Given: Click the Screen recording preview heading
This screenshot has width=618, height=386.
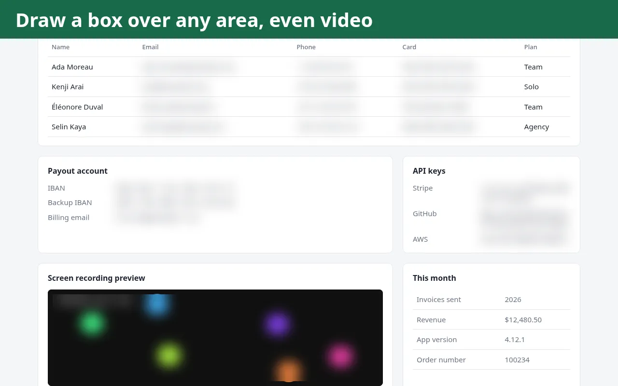Looking at the screenshot, I should pyautogui.click(x=97, y=278).
